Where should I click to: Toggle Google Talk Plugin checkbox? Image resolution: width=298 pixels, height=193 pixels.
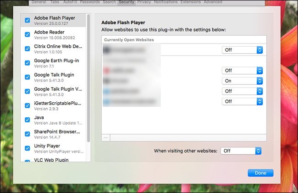coord(28,77)
